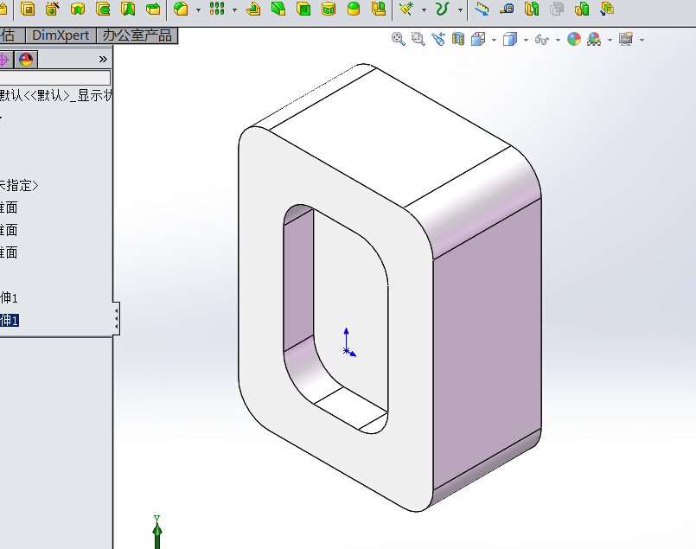Open the Hole Wizard tool
This screenshot has width=696, height=549.
click(53, 9)
